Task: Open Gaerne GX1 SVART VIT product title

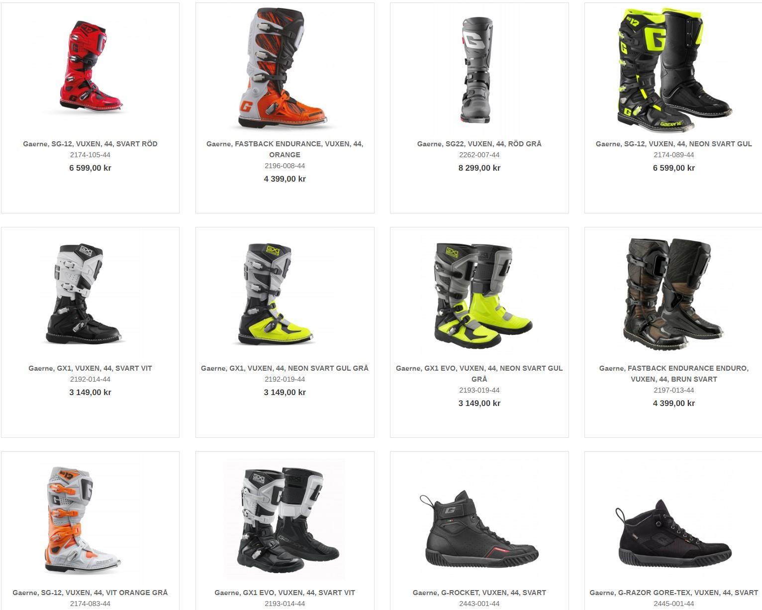Action: [x=90, y=368]
